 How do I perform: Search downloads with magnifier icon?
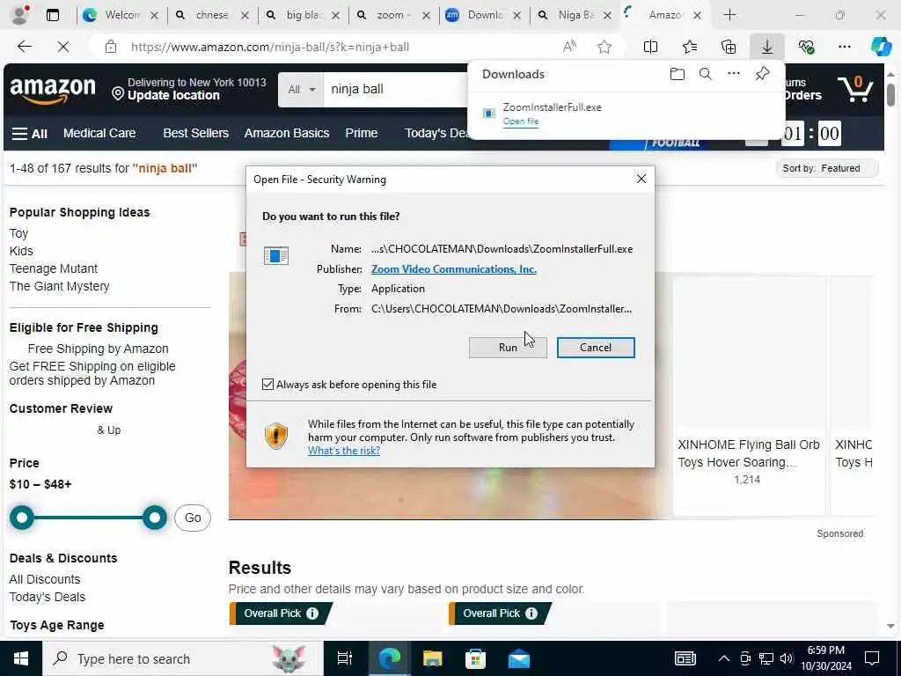point(705,74)
